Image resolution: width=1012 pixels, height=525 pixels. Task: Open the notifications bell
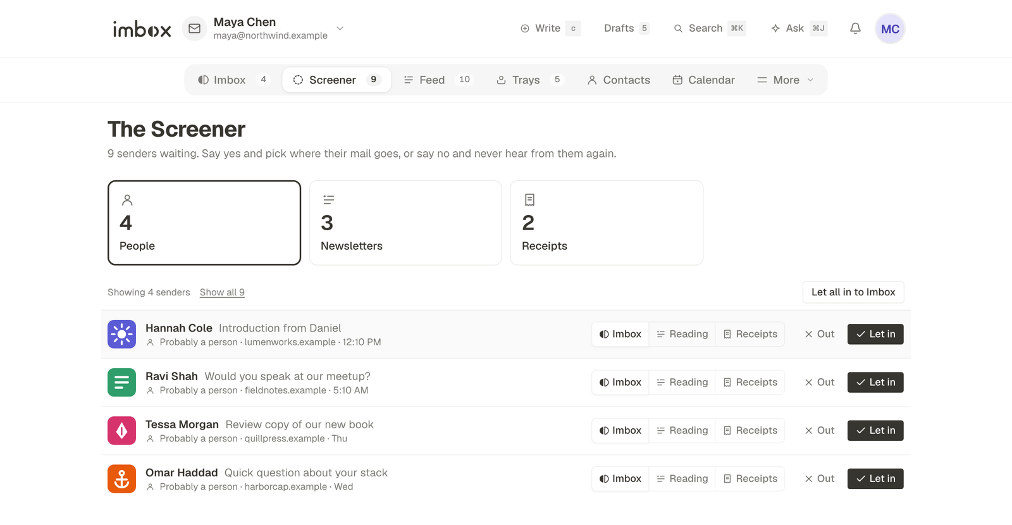point(855,28)
